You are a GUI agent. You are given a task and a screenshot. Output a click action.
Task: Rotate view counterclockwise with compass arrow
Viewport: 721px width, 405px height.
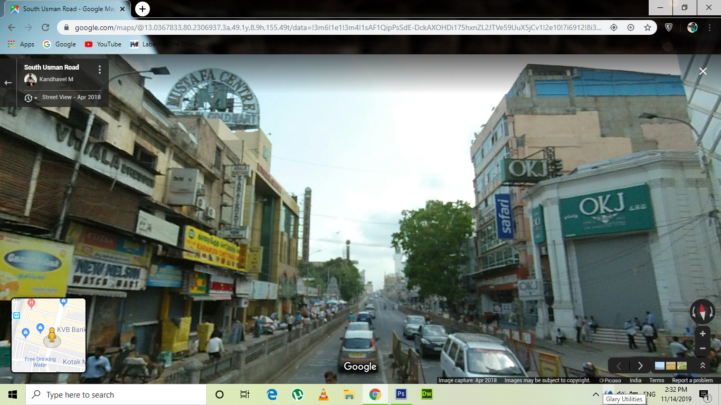point(693,312)
